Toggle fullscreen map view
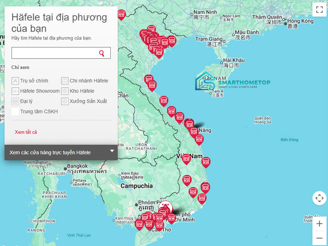 [319, 9]
